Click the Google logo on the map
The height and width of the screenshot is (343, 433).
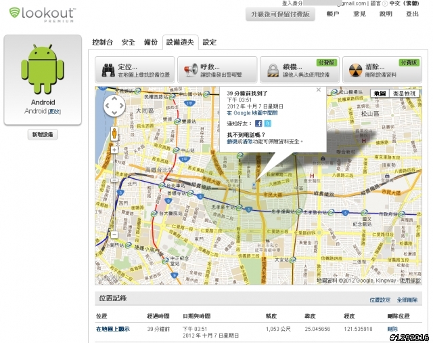click(108, 277)
